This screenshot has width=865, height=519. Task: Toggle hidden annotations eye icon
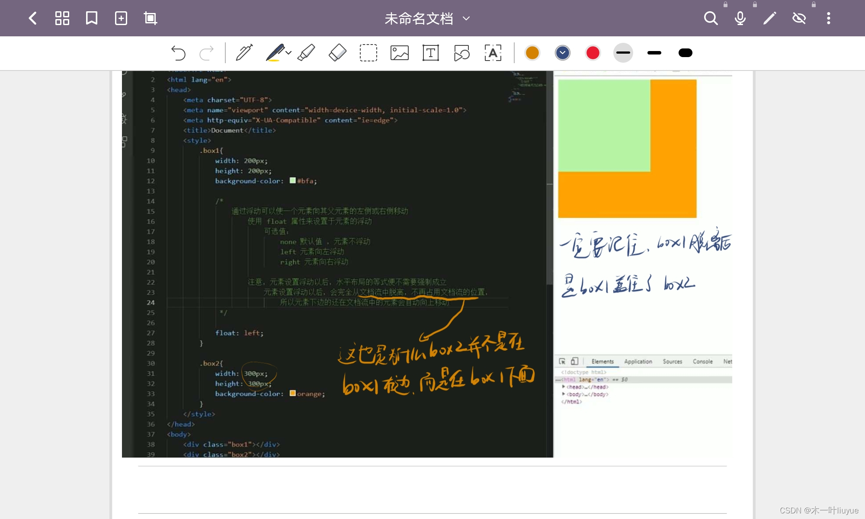799,18
